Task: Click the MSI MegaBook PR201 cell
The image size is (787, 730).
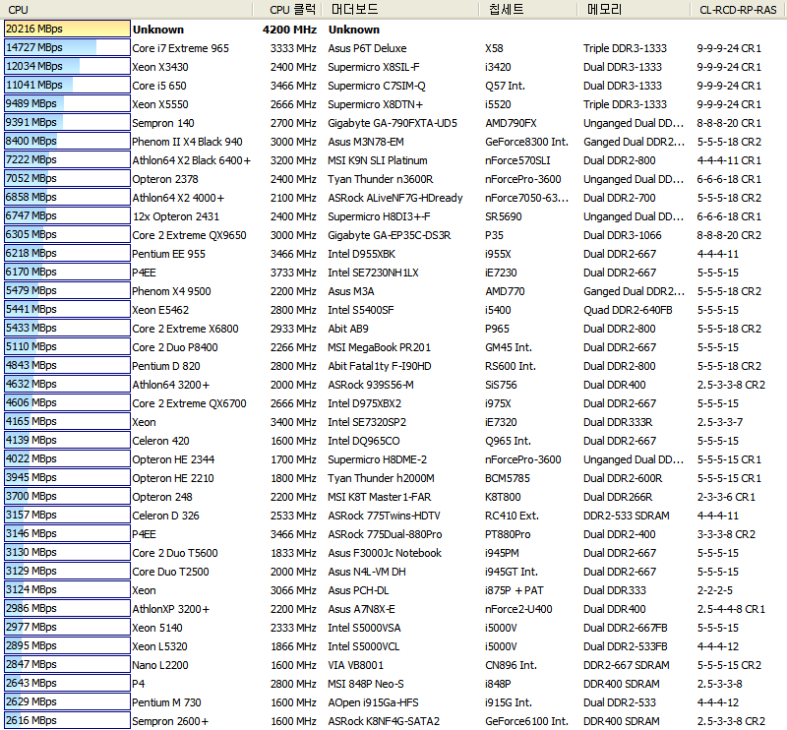Action: click(379, 347)
